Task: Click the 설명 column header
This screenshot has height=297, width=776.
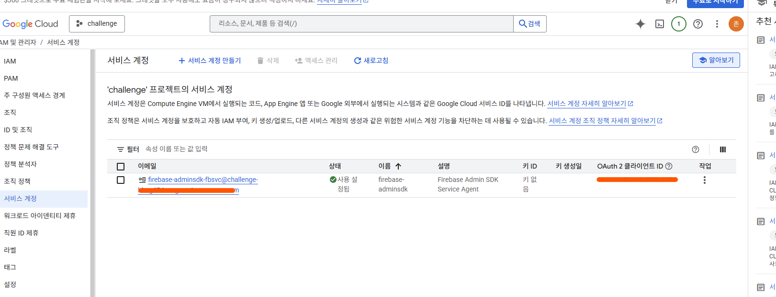Action: tap(444, 166)
